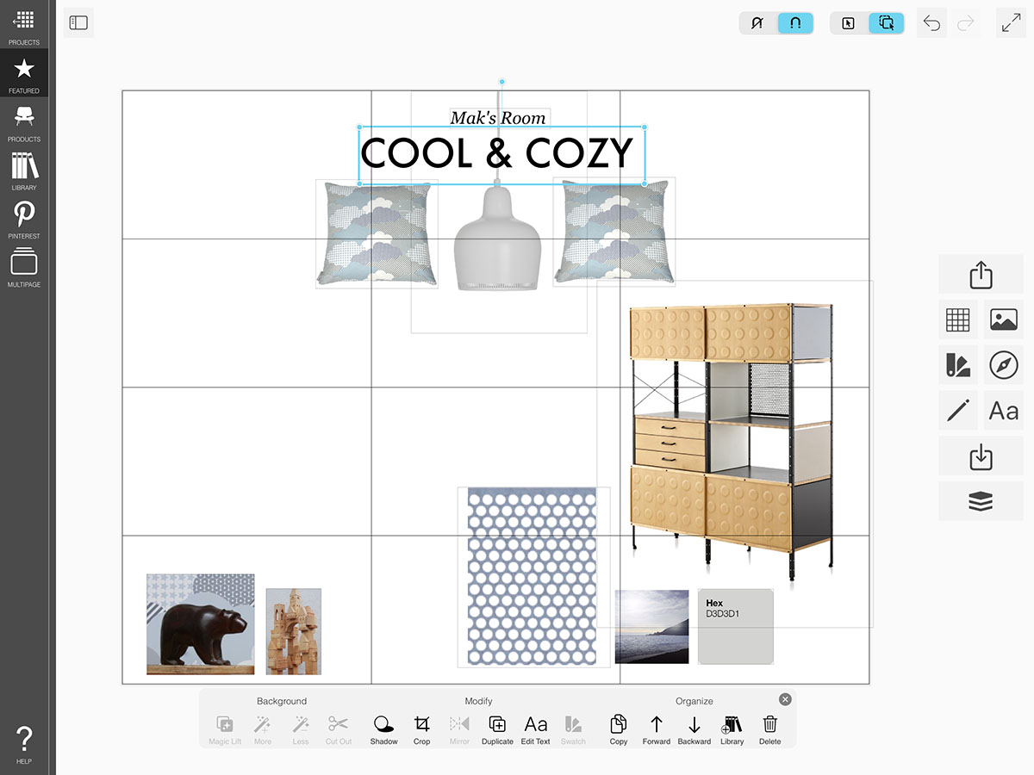Duplicate the selected item
The image size is (1034, 775).
pyautogui.click(x=497, y=728)
